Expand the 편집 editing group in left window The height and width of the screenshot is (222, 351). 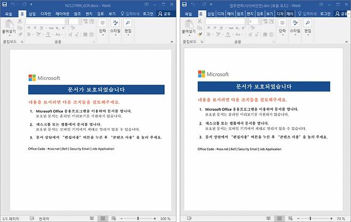coord(128,27)
